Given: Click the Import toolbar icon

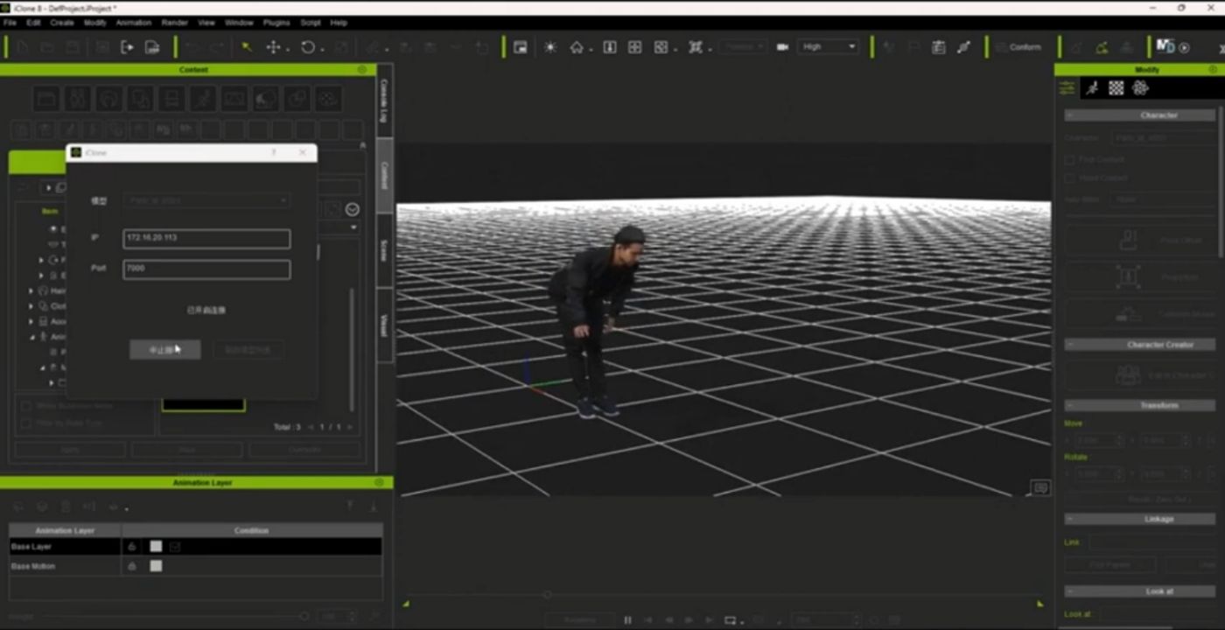Looking at the screenshot, I should [127, 47].
